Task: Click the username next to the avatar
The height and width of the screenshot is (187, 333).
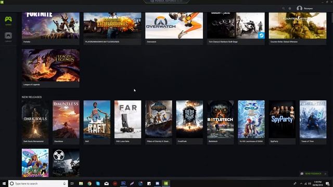Action: [x=308, y=8]
